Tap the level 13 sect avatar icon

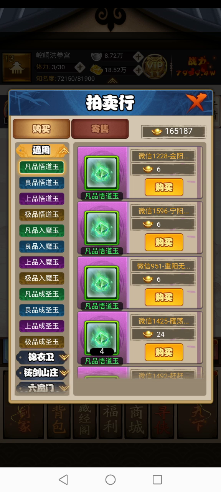[x=17, y=68]
